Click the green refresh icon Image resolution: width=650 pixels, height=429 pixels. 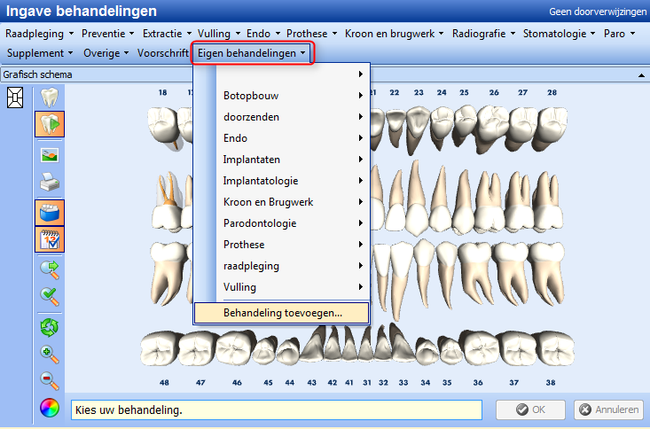coord(50,327)
